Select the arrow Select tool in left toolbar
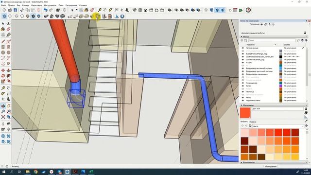This screenshot has height=175, width=311. click(x=3, y=24)
